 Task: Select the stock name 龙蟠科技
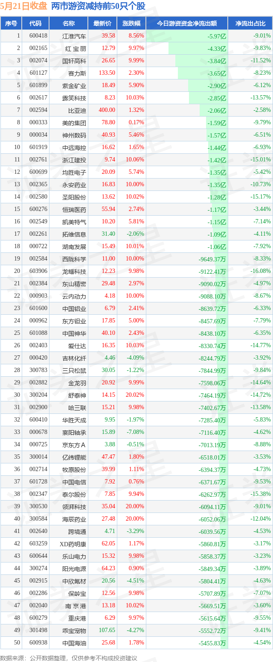[x=74, y=271]
